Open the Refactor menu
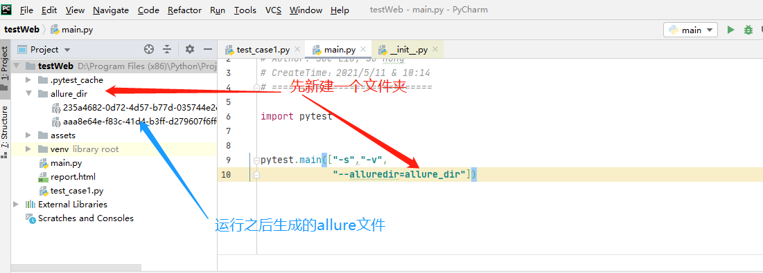 click(184, 10)
